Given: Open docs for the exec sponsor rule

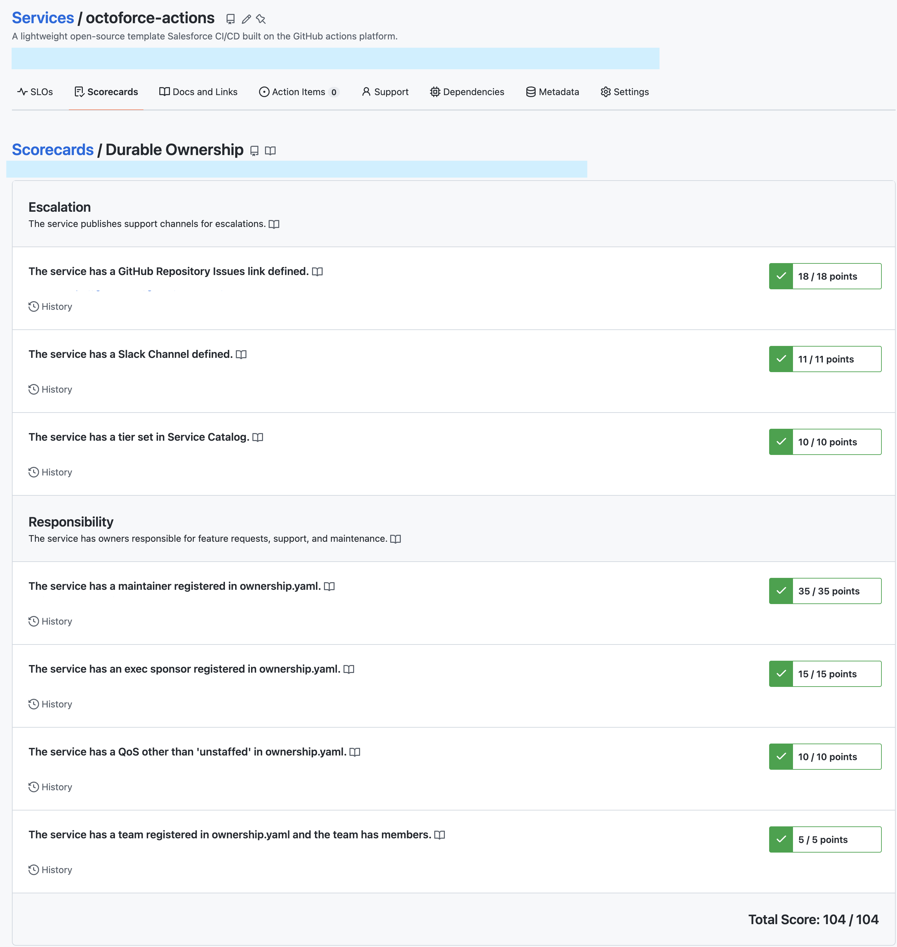Looking at the screenshot, I should point(348,669).
